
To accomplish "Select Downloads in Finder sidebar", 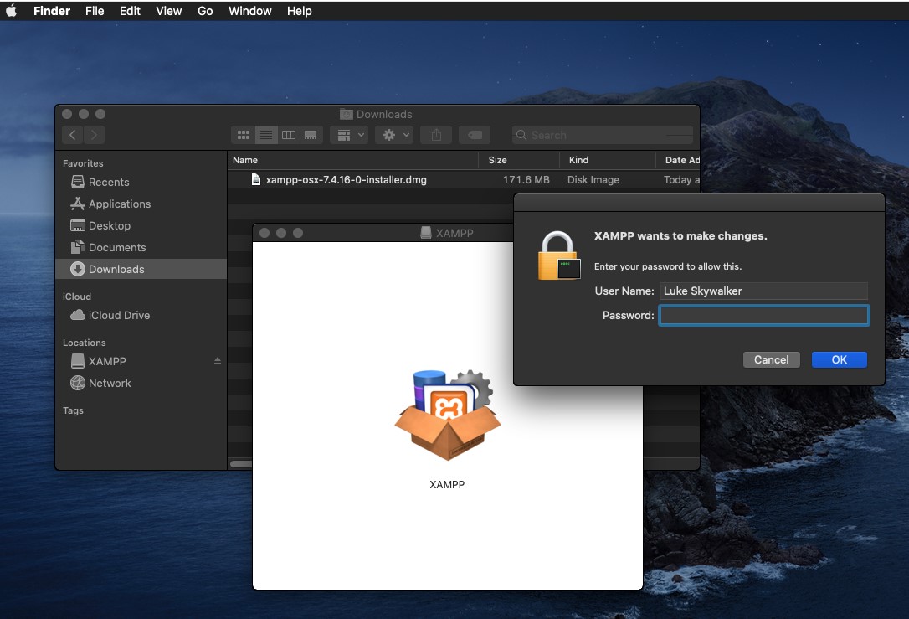I will click(x=141, y=269).
